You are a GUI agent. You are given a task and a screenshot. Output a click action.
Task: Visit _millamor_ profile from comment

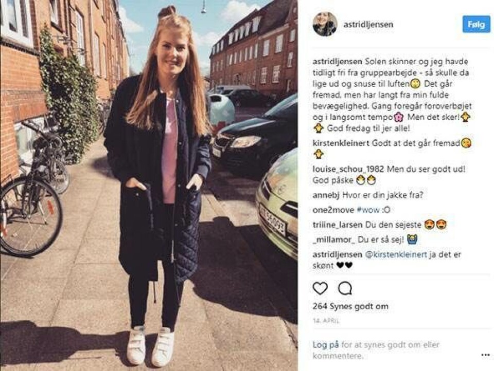[x=334, y=239]
